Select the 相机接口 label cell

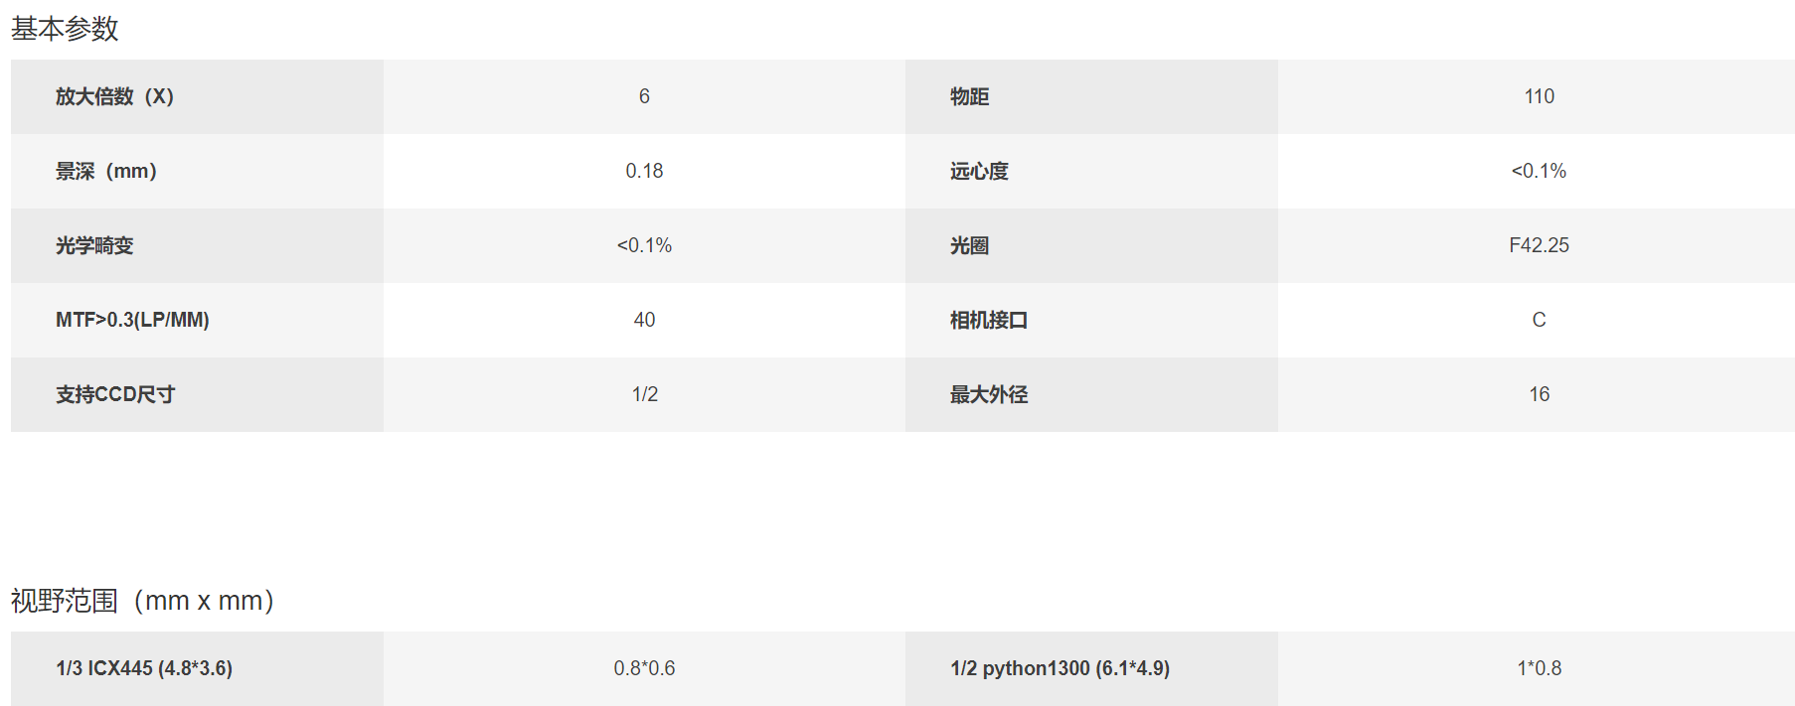pyautogui.click(x=1091, y=320)
